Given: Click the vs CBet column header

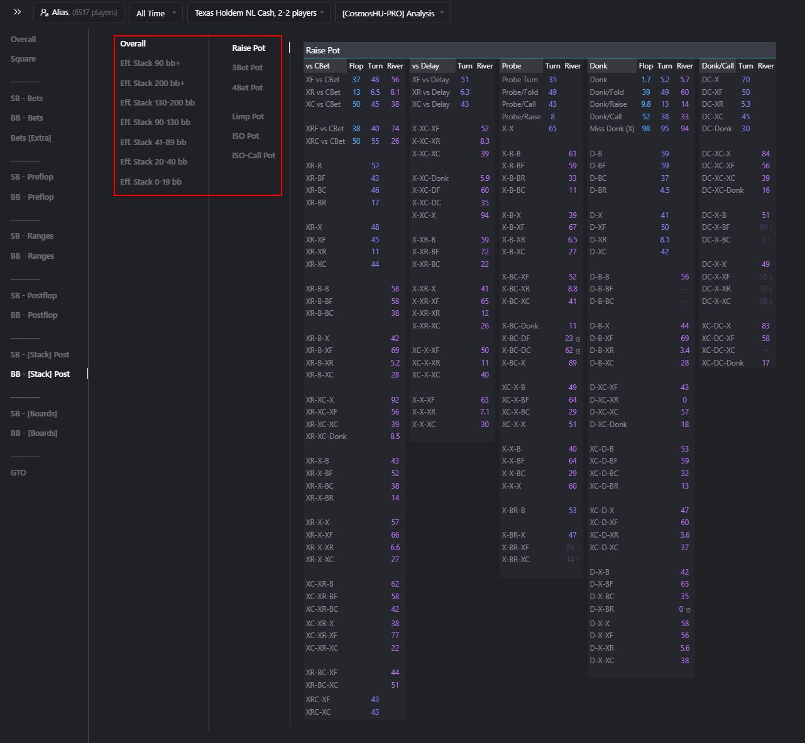Looking at the screenshot, I should [318, 66].
